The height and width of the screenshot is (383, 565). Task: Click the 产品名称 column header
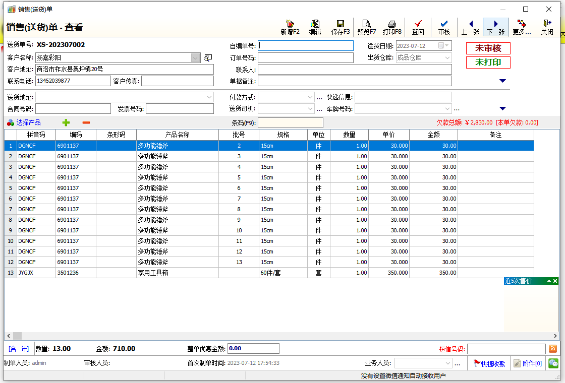177,135
